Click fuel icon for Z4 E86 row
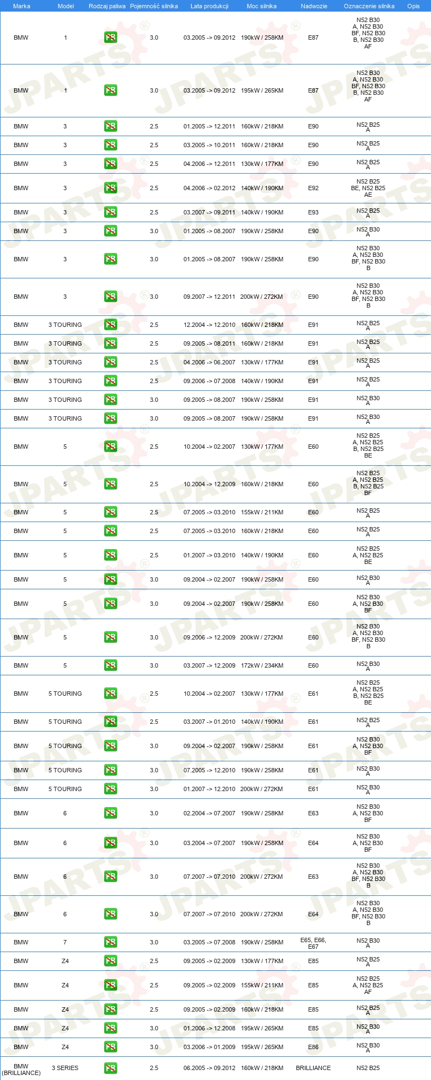 point(110,1047)
